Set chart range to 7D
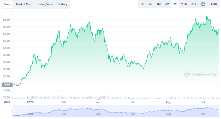This screenshot has height=119, width=221. pos(150,4)
